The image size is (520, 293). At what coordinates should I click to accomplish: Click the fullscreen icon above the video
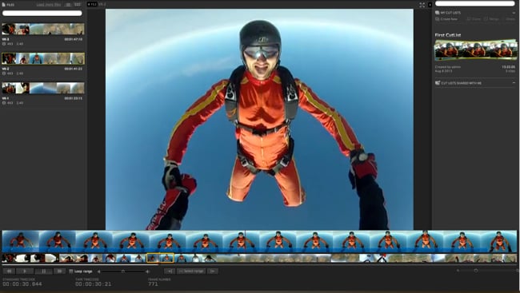pyautogui.click(x=422, y=5)
